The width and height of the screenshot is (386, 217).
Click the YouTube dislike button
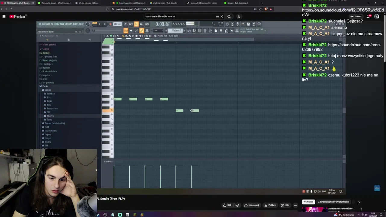point(237,205)
